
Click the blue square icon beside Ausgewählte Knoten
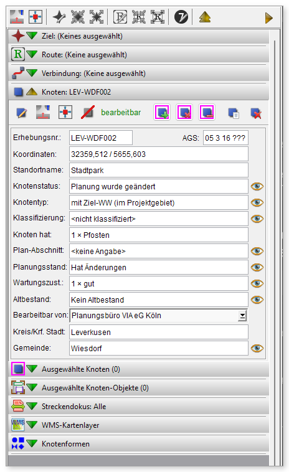tap(18, 369)
